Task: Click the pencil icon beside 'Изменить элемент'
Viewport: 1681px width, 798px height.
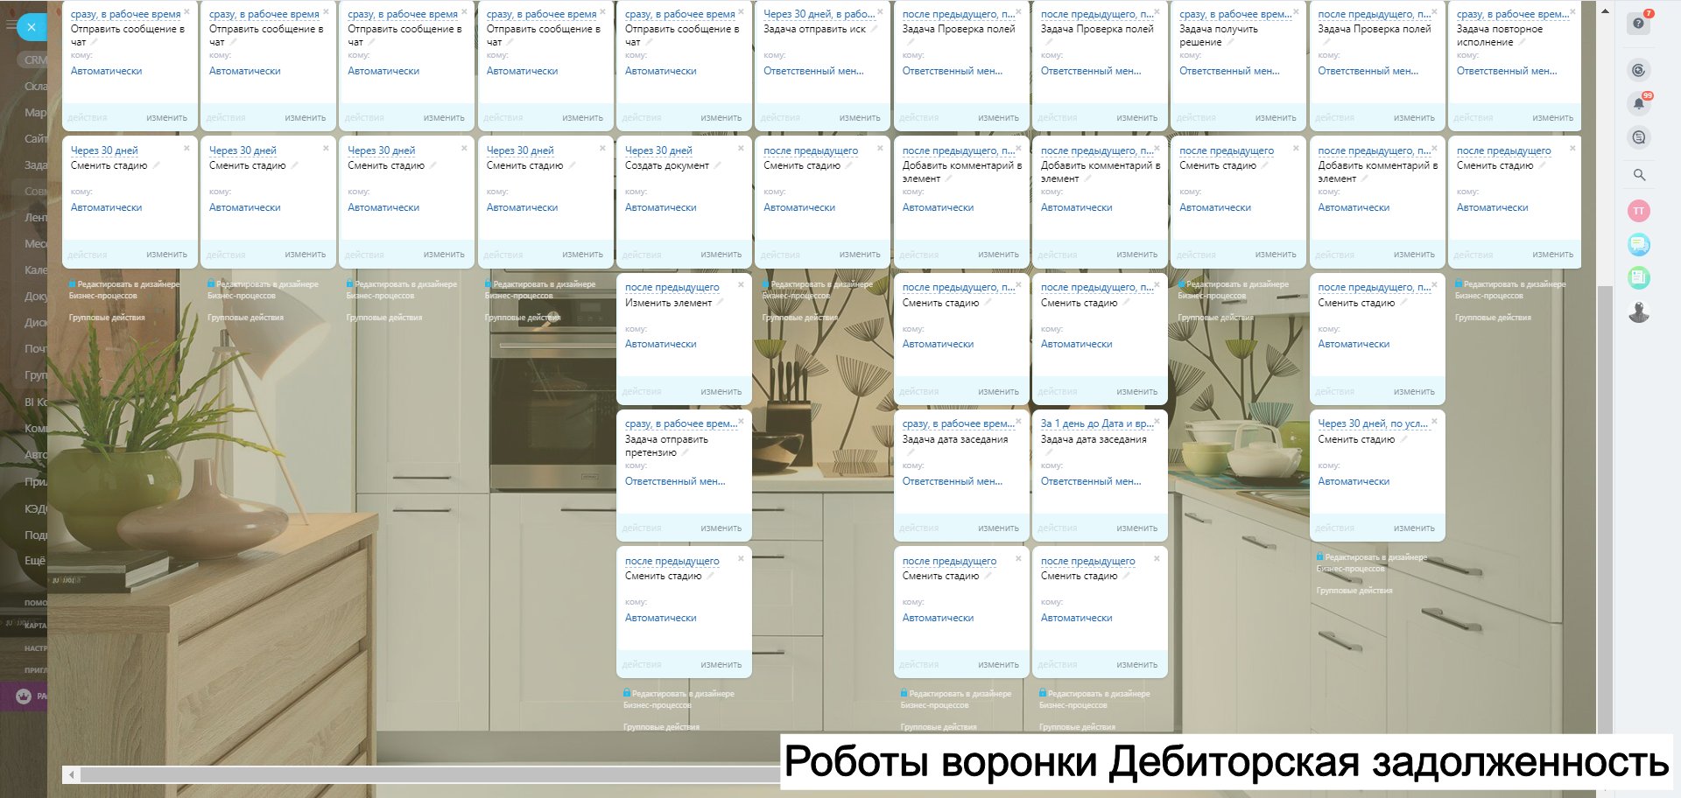Action: (721, 303)
